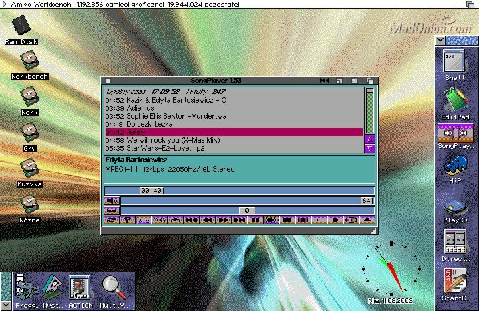Click the record dot button
Image resolution: width=479 pixels, height=311 pixels.
tap(335, 220)
